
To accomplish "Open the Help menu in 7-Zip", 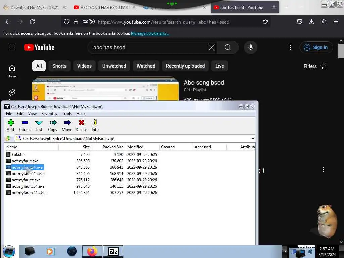I will click(80, 114).
